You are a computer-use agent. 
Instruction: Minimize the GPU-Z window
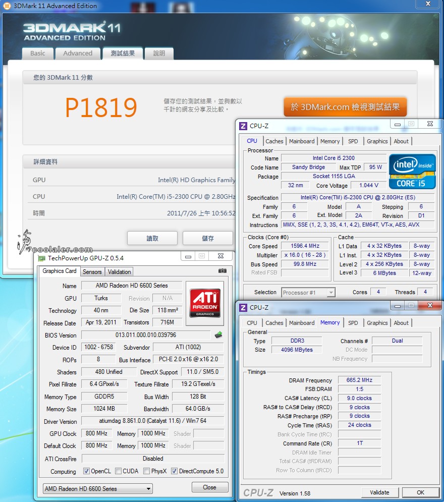point(188,256)
